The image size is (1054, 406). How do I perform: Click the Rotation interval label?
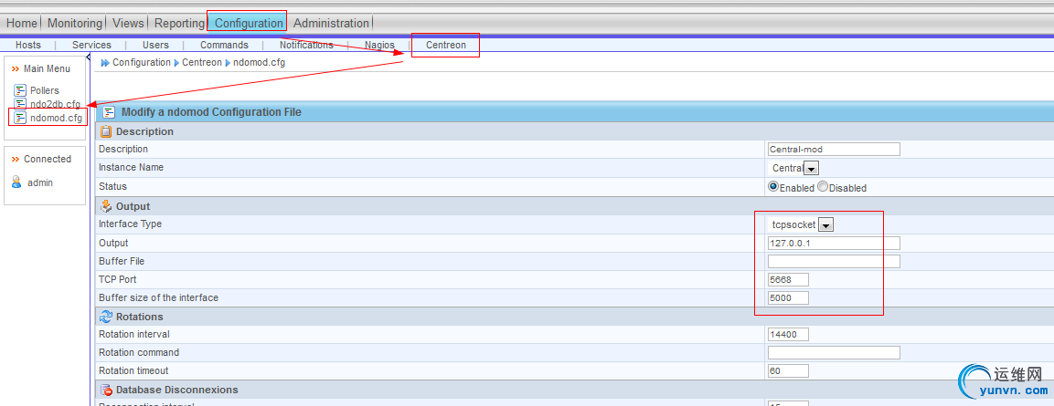[x=133, y=334]
